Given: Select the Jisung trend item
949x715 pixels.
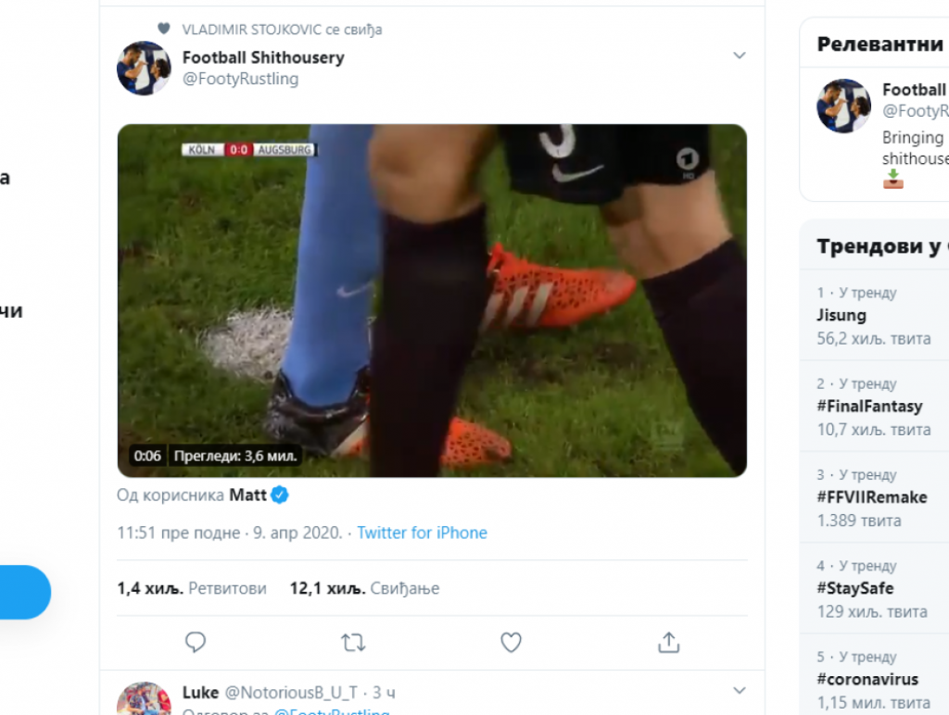Looking at the screenshot, I should click(841, 316).
